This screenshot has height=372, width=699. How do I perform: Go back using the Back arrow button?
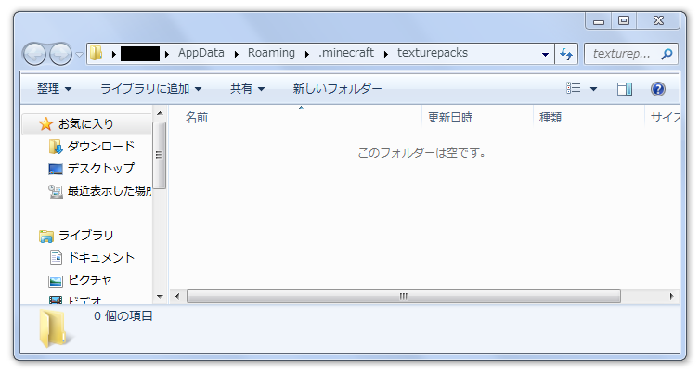pos(34,55)
